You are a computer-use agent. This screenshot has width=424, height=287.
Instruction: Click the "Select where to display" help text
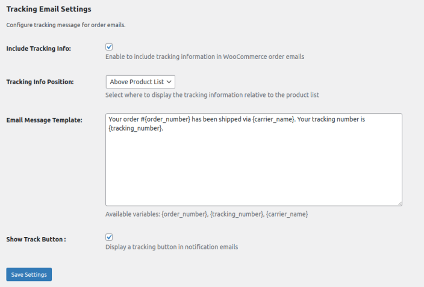[212, 95]
